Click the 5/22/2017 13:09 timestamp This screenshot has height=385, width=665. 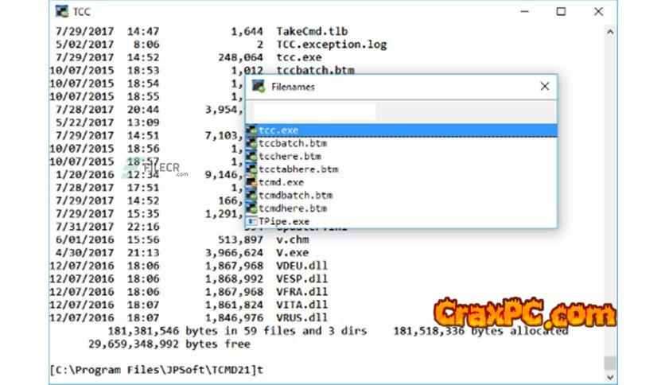pyautogui.click(x=107, y=122)
